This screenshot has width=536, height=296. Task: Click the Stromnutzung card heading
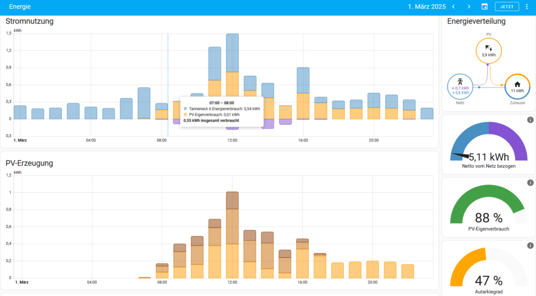pos(29,21)
